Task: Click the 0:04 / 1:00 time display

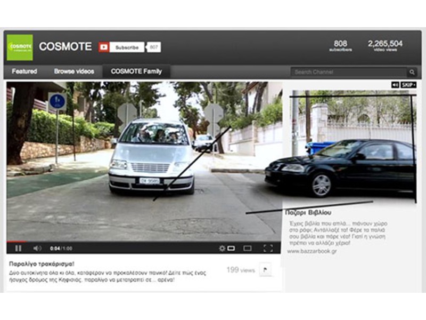Action: click(61, 249)
